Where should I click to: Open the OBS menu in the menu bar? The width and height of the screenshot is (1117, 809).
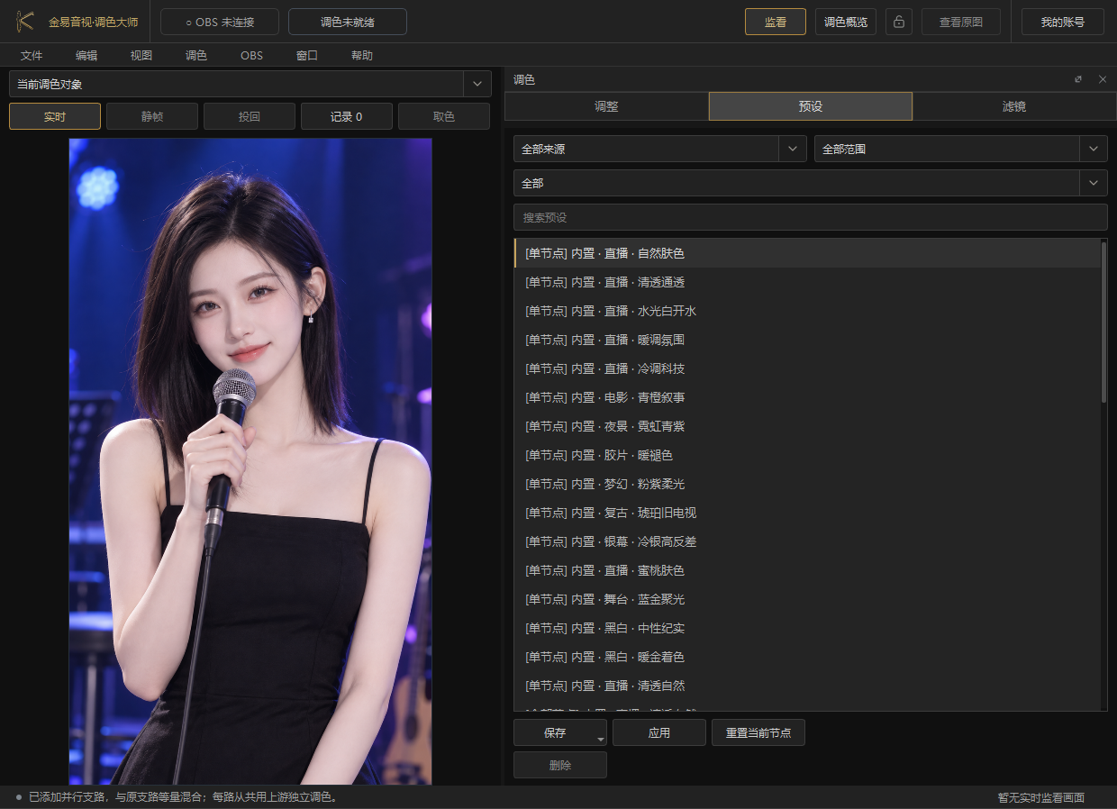coord(251,55)
